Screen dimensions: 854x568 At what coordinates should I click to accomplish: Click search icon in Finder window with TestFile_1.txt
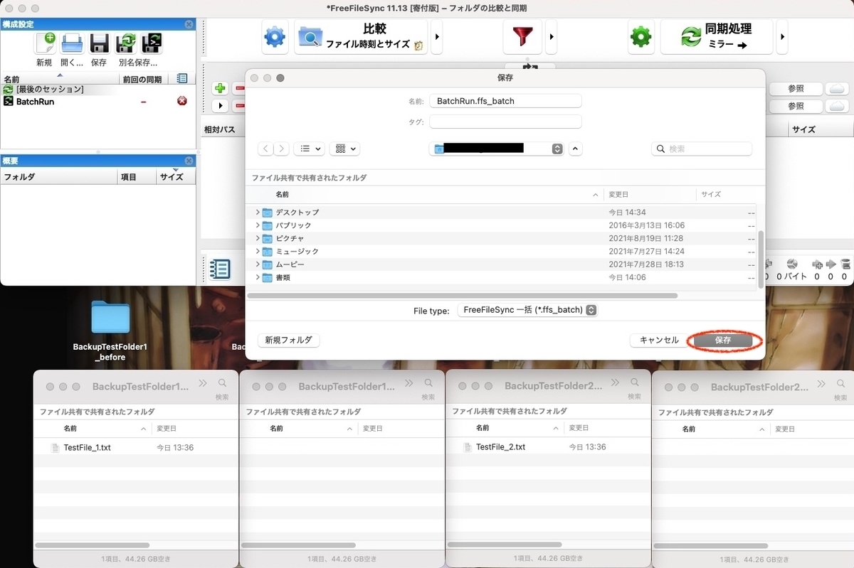click(222, 382)
